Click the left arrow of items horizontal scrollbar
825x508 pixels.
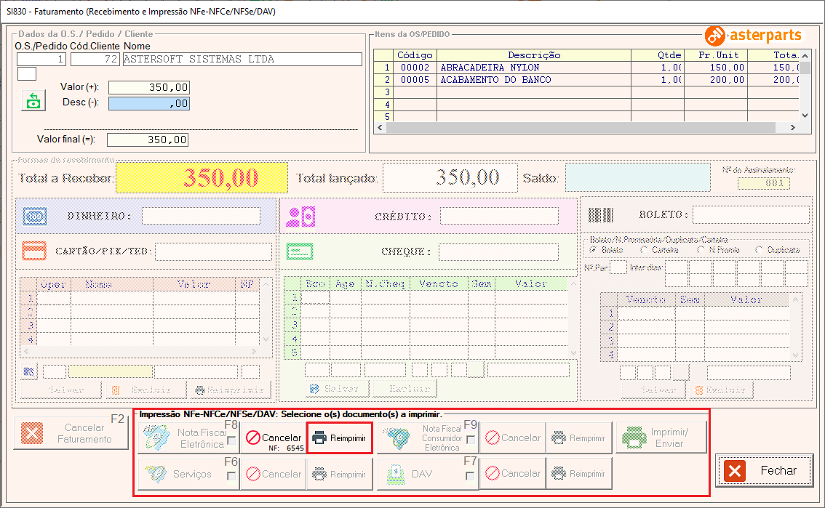(x=380, y=128)
